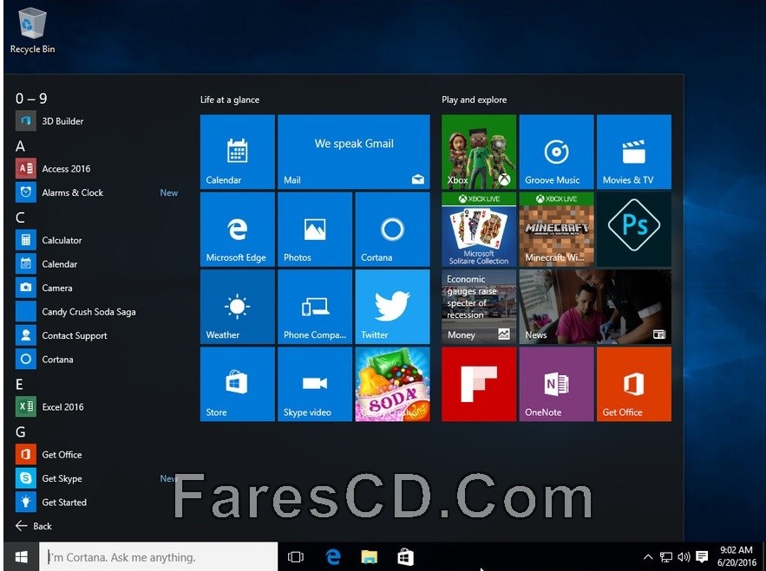Image resolution: width=766 pixels, height=571 pixels.
Task: Open the Money tile
Action: point(479,307)
